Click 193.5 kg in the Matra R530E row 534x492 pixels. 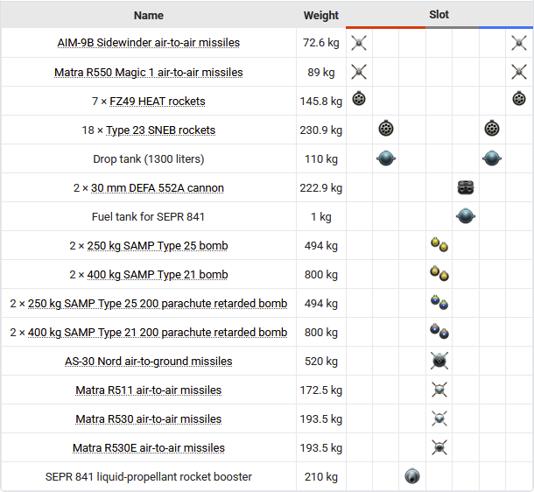(321, 448)
